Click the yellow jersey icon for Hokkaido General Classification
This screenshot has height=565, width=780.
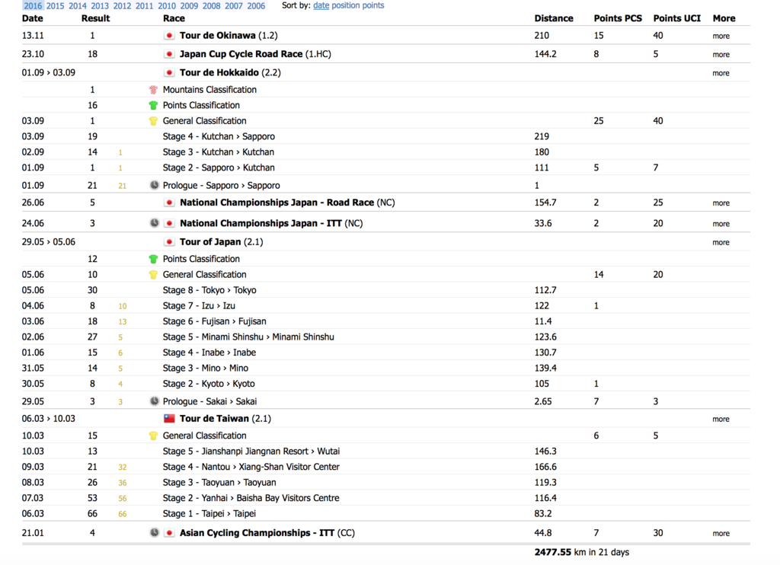pos(153,121)
